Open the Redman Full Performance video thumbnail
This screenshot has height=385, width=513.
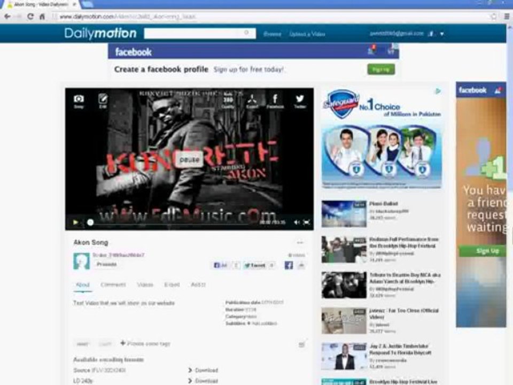click(x=344, y=250)
